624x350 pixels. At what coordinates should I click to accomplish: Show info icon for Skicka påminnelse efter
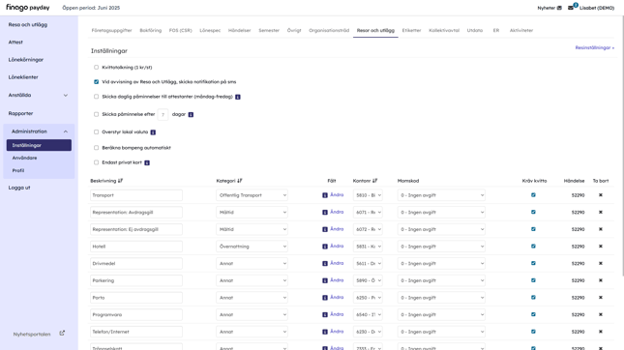tap(191, 114)
